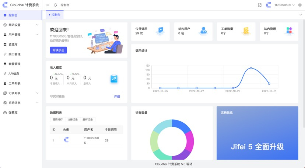
Task: Open the 详细 income details link
Action: 117,97
